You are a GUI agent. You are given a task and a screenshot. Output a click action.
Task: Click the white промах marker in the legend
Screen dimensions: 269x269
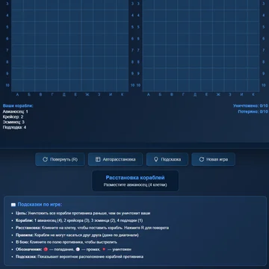click(x=78, y=250)
